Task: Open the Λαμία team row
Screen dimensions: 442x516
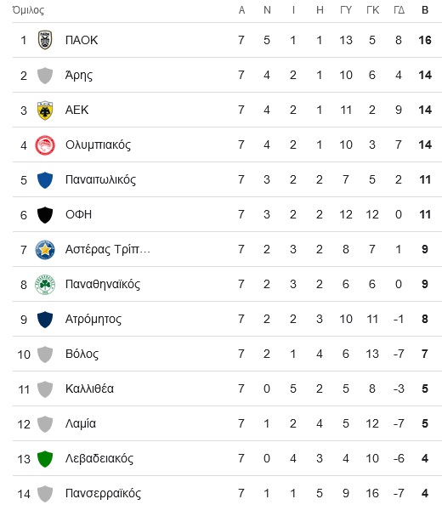Action: coord(227,423)
